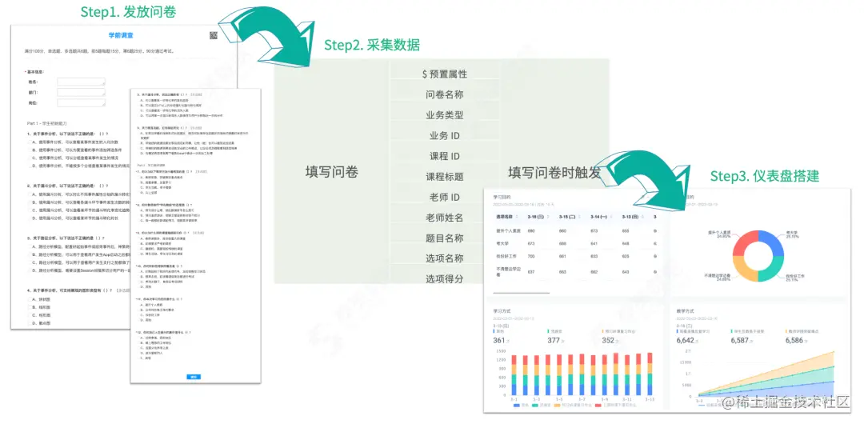Click into the 部门 input field
The image size is (864, 424).
click(81, 92)
